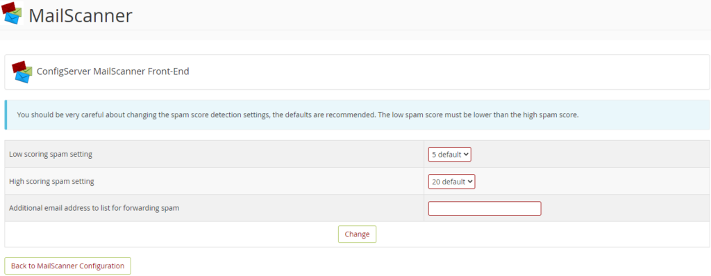Go back to MailScanner Configuration
Viewport: 711px width, 276px height.
[x=67, y=266]
